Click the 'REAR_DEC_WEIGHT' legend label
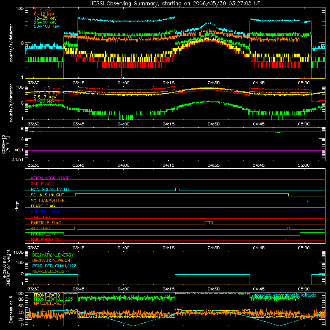The height and width of the screenshot is (330, 330). coord(51,271)
